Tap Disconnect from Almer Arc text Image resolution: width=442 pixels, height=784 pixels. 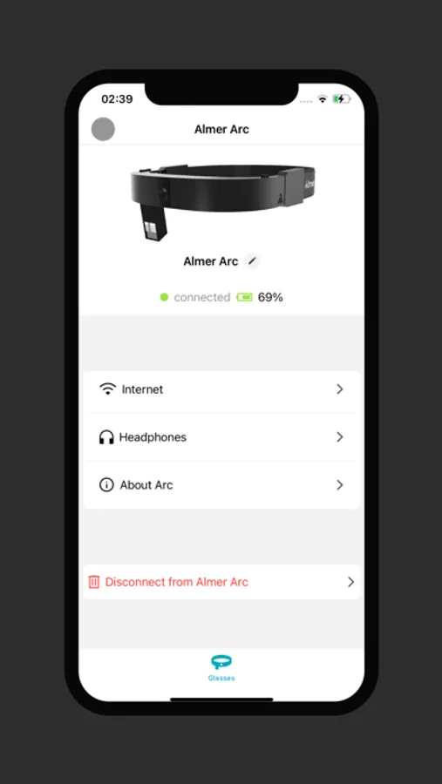coord(177,582)
